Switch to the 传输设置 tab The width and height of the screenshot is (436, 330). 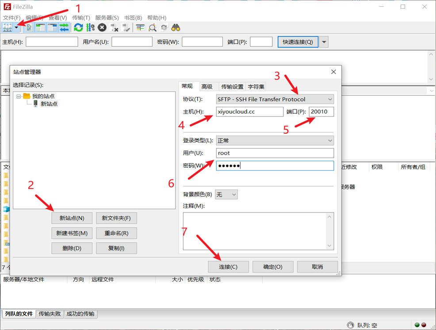[x=232, y=87]
